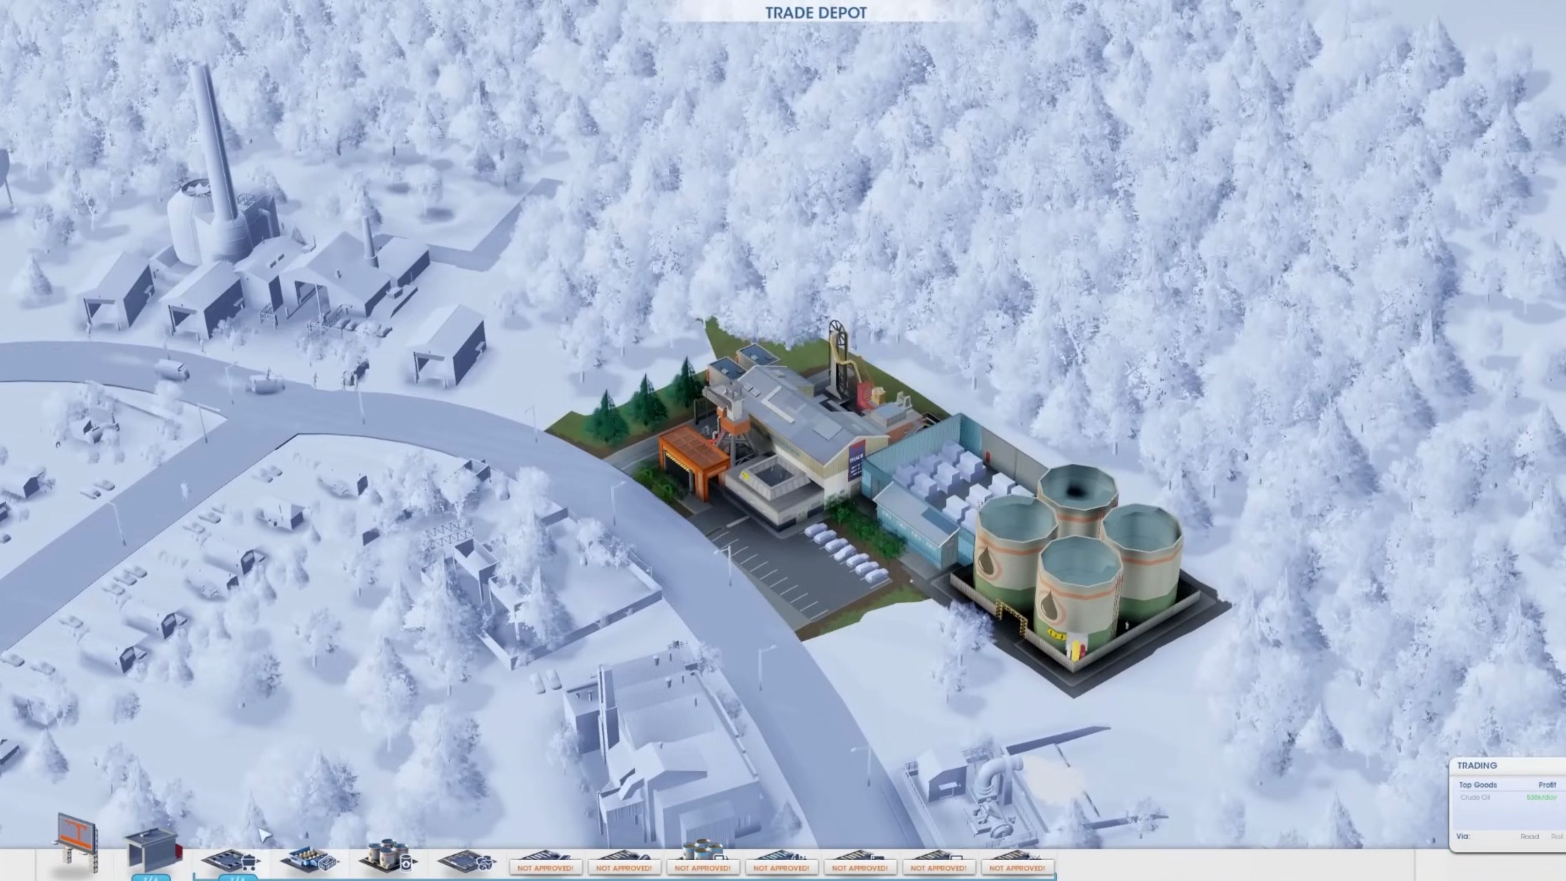This screenshot has height=881, width=1566.
Task: Choose the ore storage lot module
Action: click(x=467, y=860)
